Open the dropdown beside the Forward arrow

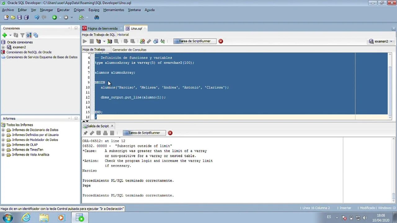(x=72, y=18)
